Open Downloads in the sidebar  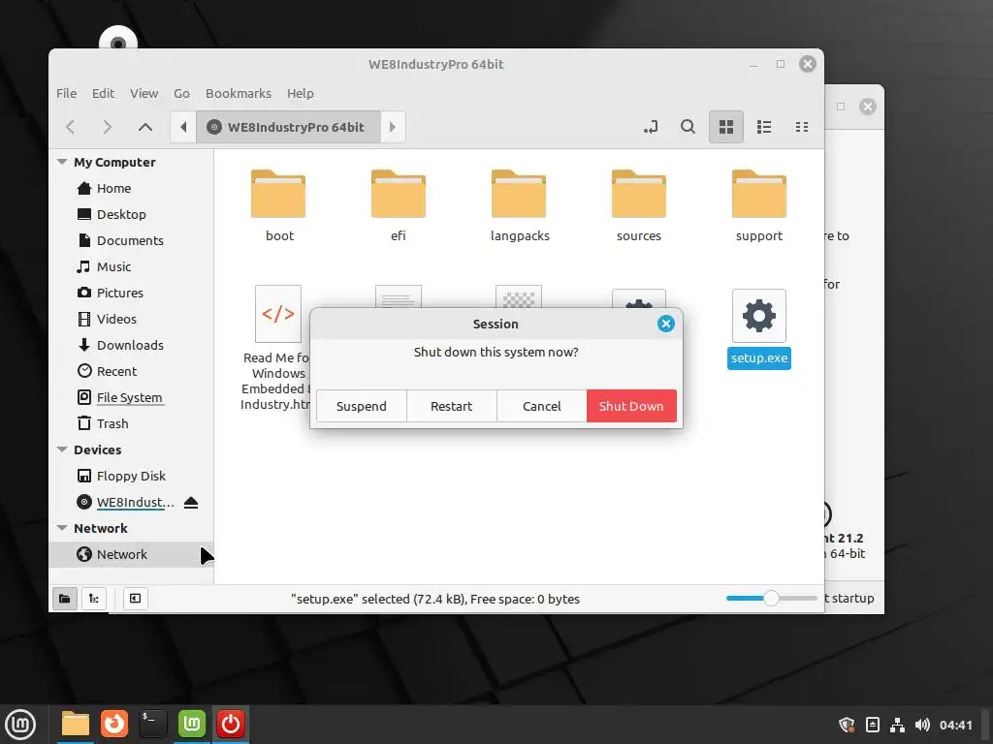[x=131, y=346]
